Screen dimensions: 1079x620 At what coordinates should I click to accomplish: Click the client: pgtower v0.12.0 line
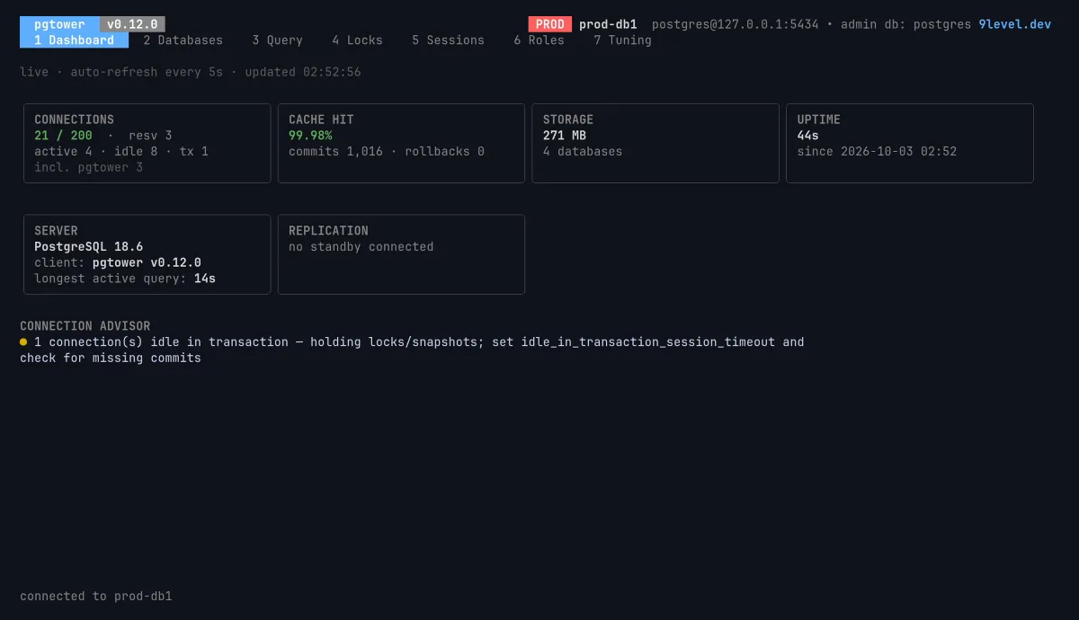click(118, 263)
